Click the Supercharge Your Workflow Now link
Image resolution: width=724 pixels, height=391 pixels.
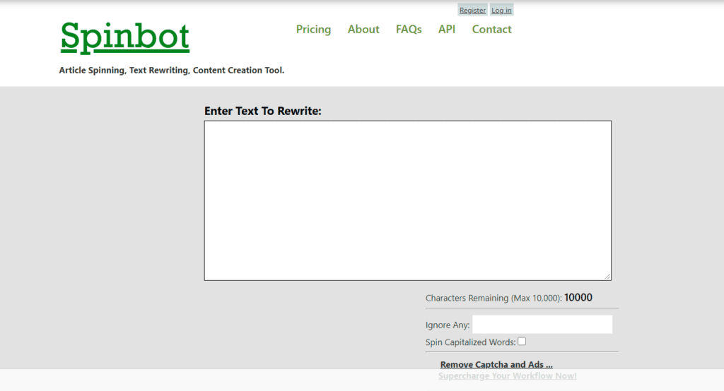tap(508, 375)
